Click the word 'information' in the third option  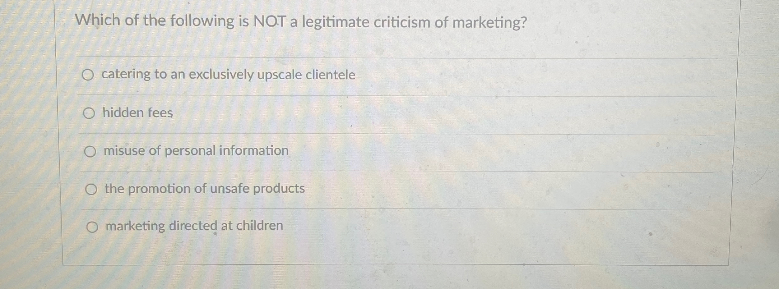pos(254,150)
